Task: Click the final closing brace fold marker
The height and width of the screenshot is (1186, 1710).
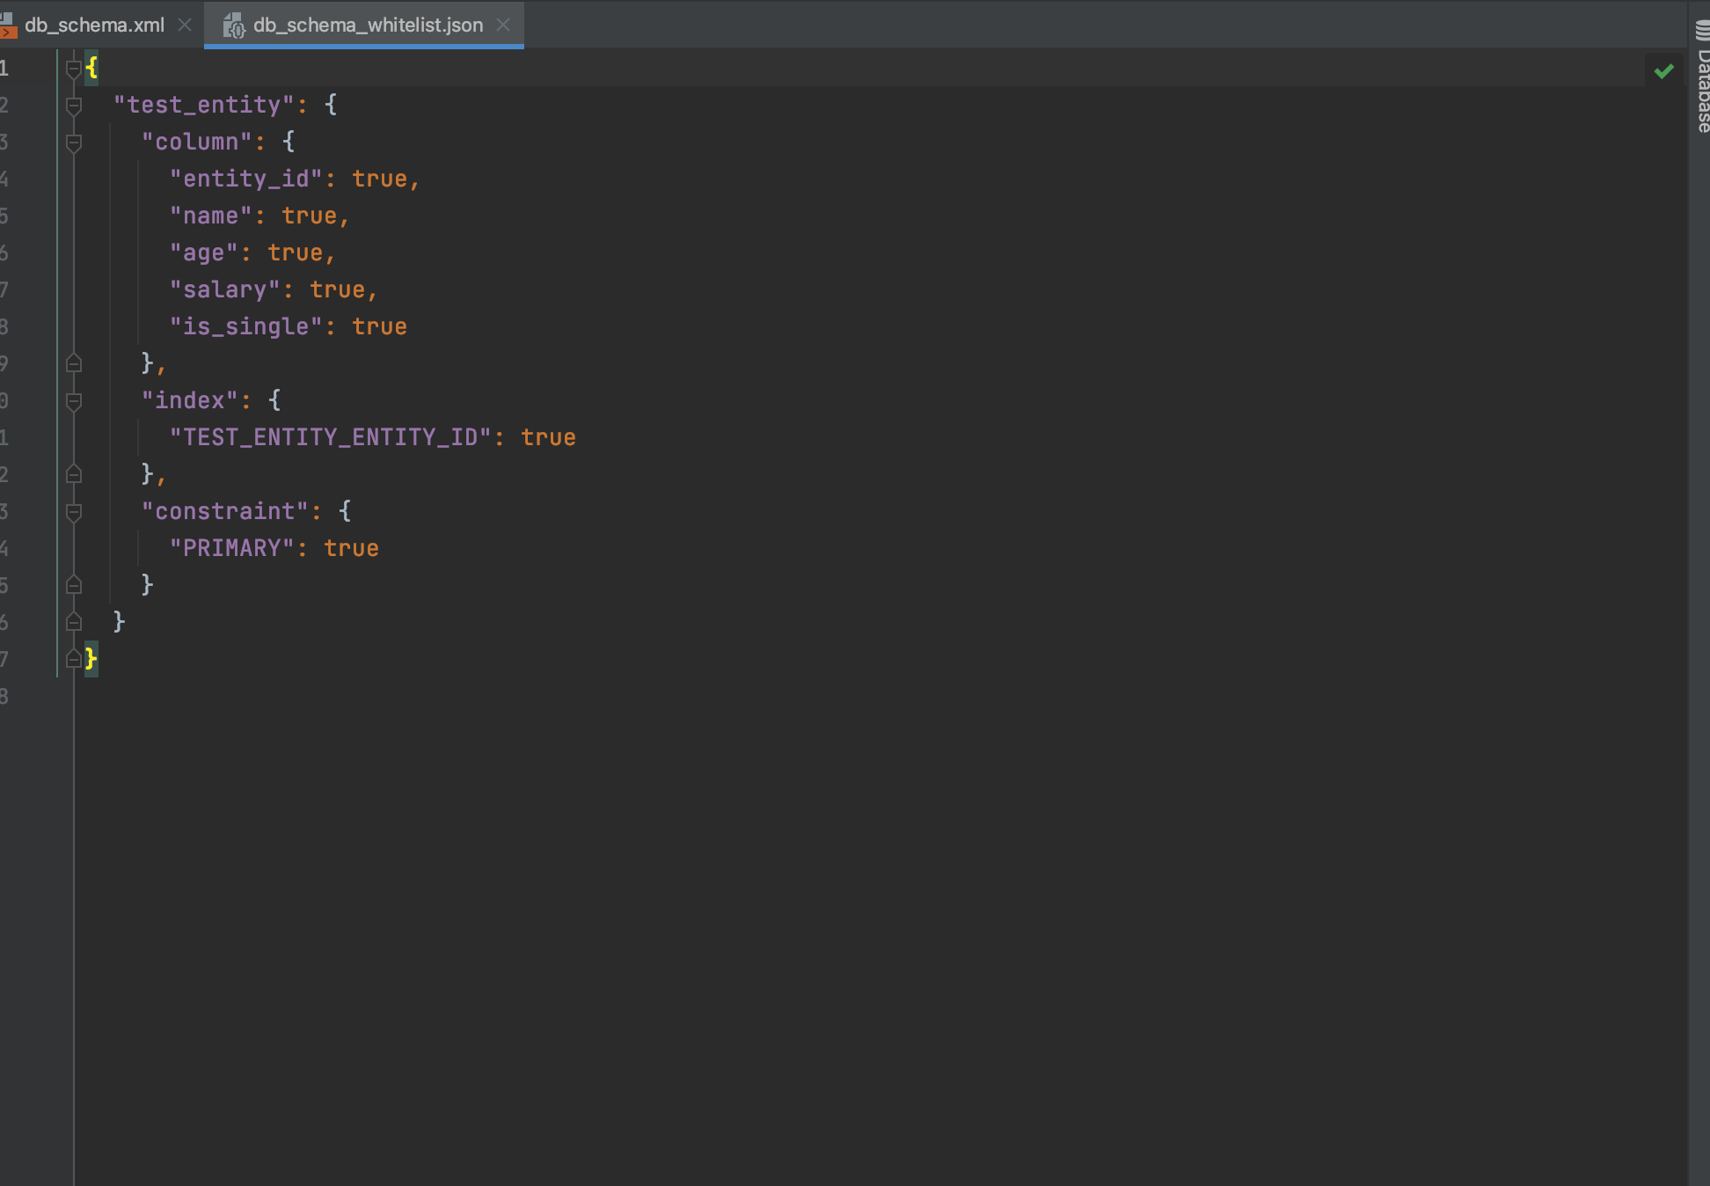Action: (x=74, y=659)
